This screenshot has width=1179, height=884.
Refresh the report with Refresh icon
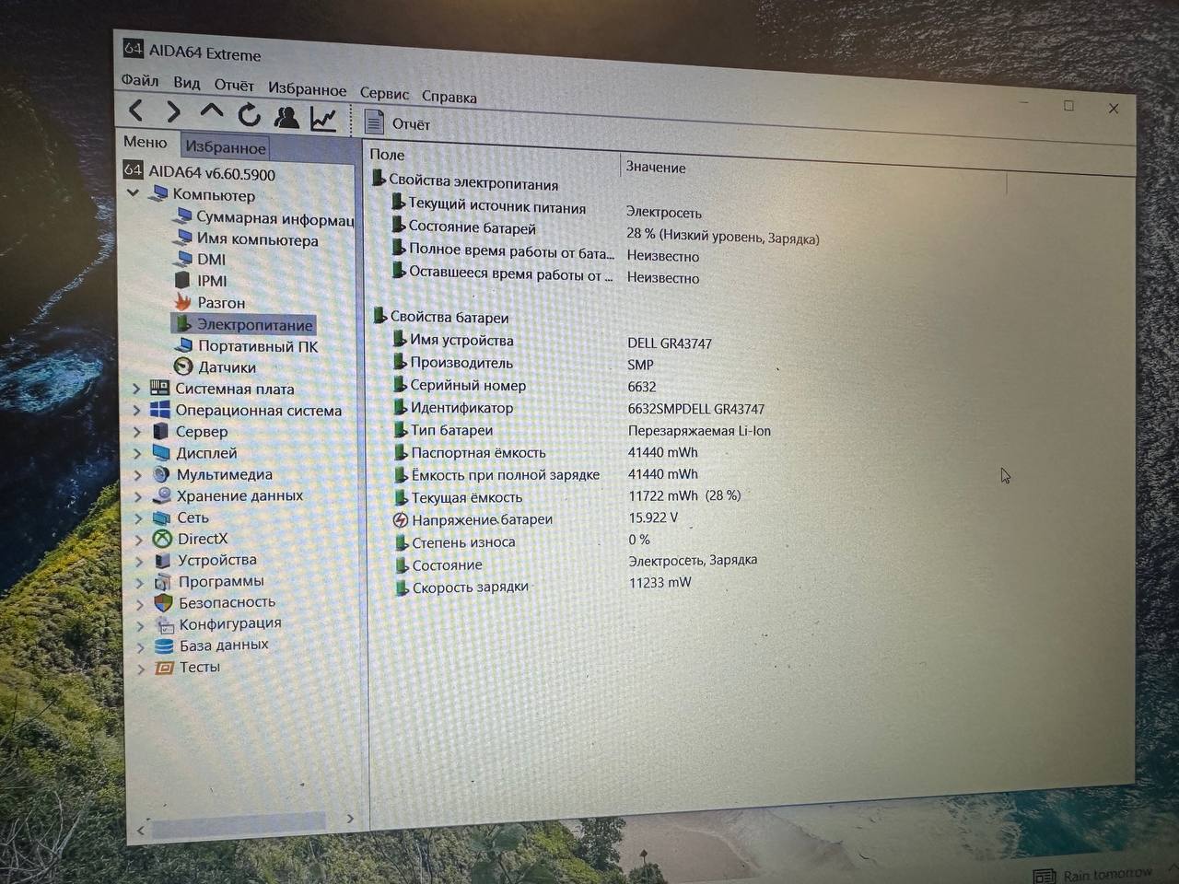(249, 115)
